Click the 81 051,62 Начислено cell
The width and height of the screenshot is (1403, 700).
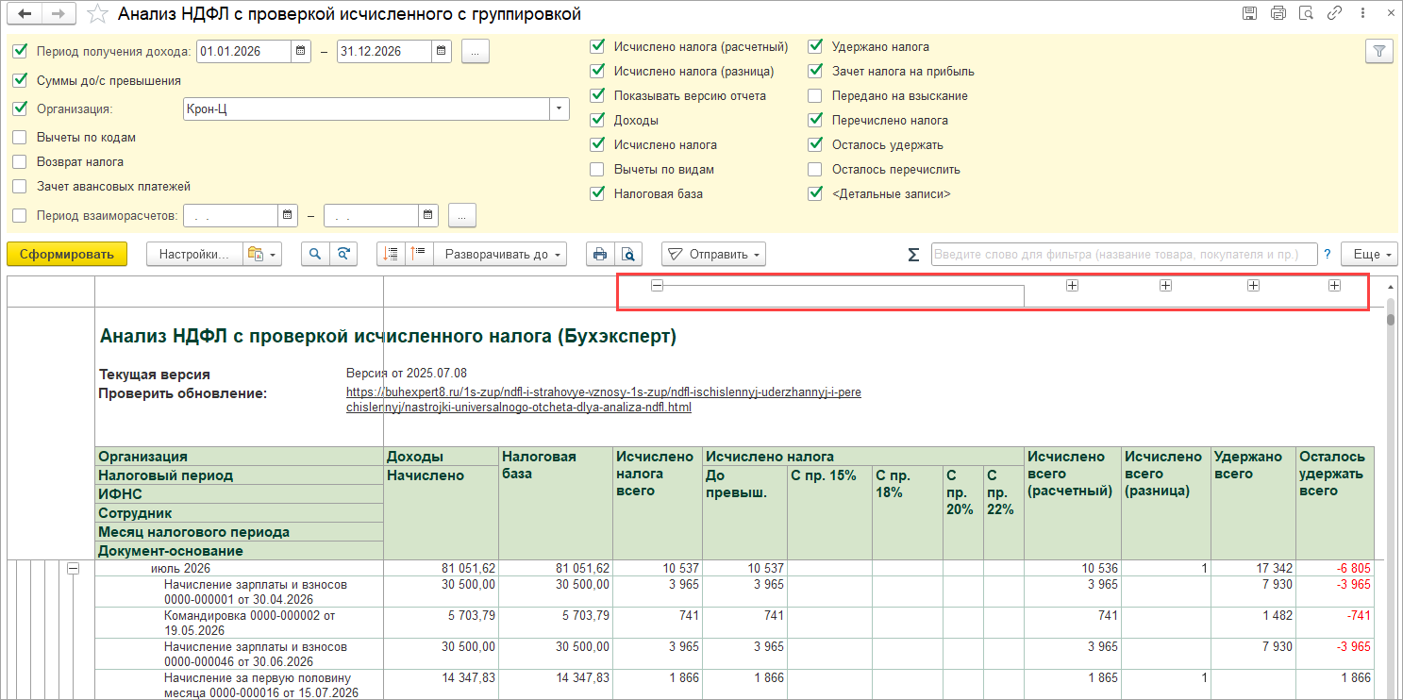[441, 569]
